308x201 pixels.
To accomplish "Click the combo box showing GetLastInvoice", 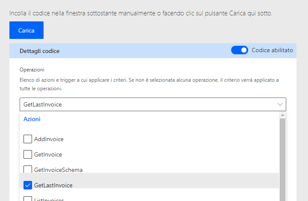I will click(145, 104).
